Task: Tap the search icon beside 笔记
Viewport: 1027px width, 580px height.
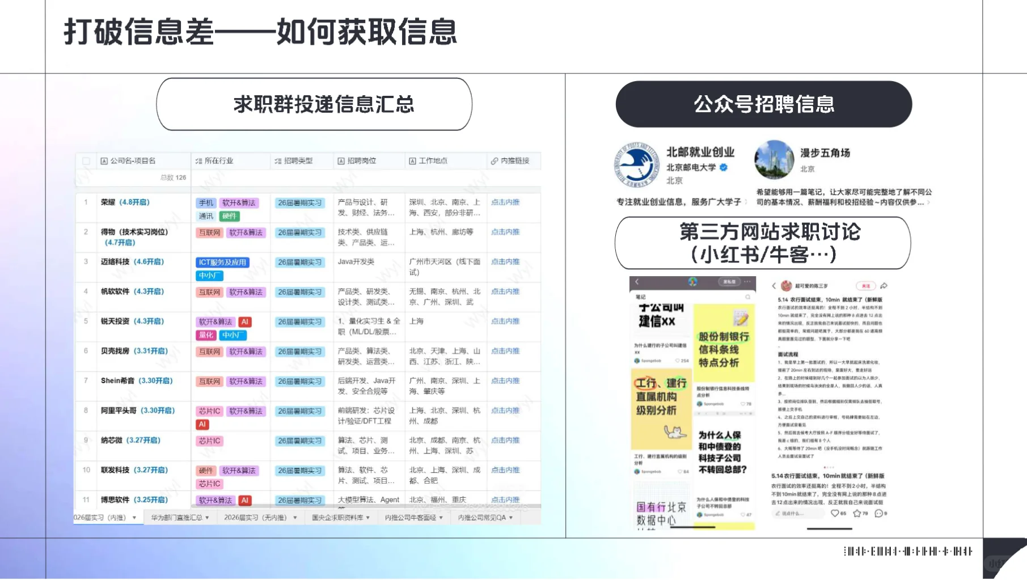Action: [x=748, y=297]
